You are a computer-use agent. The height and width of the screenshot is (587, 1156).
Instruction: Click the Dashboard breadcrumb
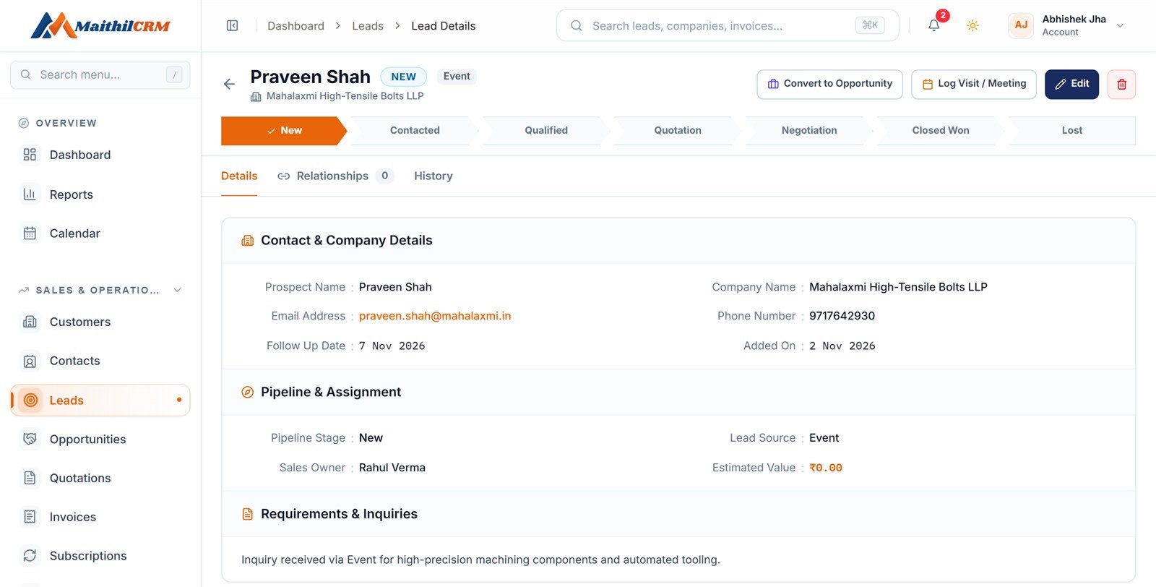296,26
